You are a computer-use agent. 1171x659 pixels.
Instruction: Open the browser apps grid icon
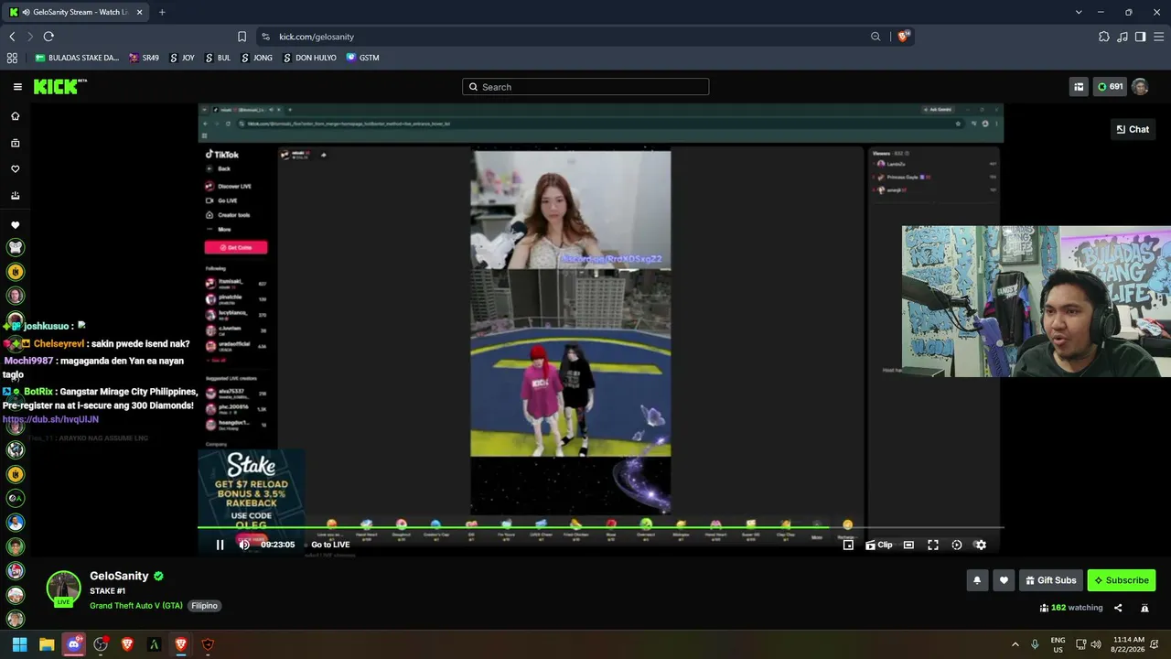coord(12,58)
